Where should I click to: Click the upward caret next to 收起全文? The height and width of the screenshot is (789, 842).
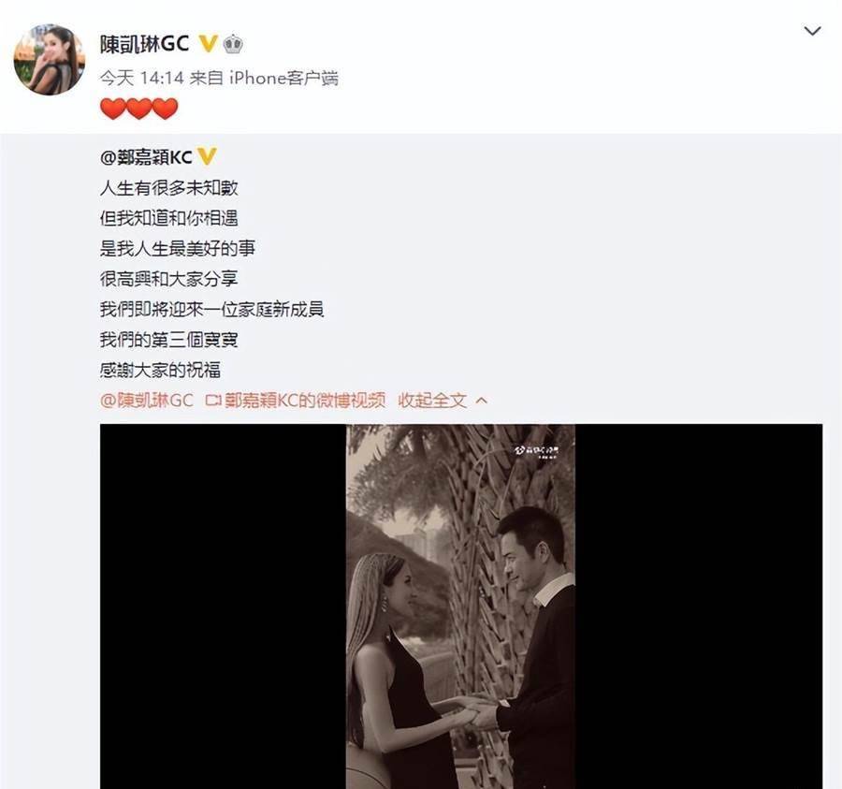(482, 401)
